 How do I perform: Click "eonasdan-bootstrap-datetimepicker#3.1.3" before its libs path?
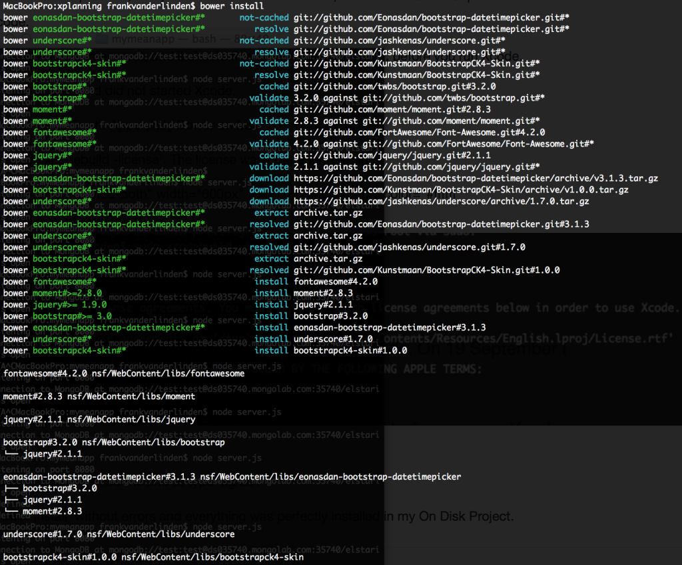(99, 477)
